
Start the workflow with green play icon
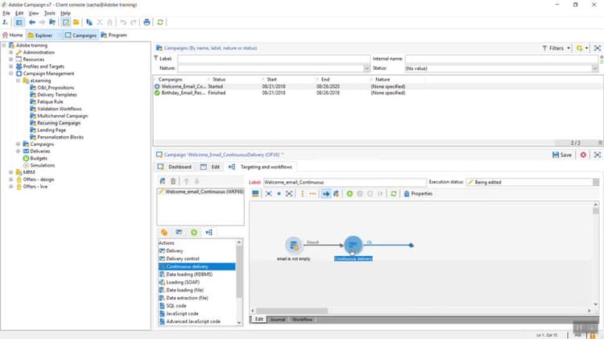pos(350,194)
